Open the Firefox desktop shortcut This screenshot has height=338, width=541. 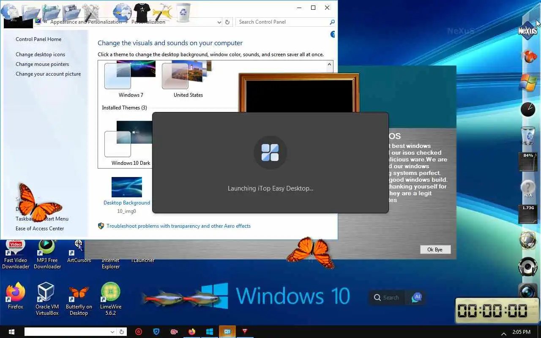click(x=16, y=296)
